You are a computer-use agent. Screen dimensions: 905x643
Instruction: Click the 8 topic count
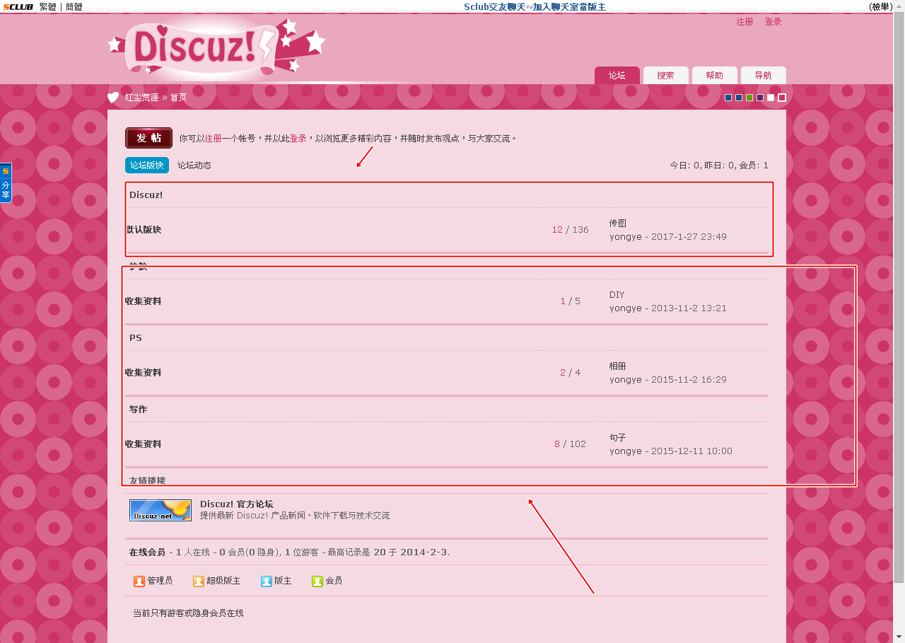coord(557,444)
